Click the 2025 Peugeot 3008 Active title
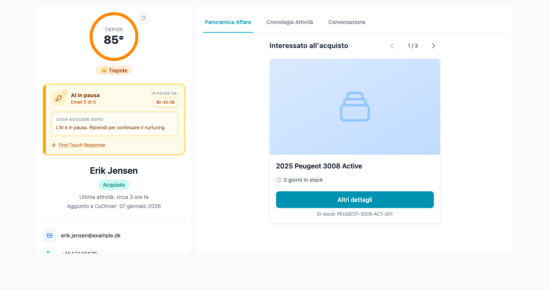Image resolution: width=549 pixels, height=290 pixels. pos(319,166)
